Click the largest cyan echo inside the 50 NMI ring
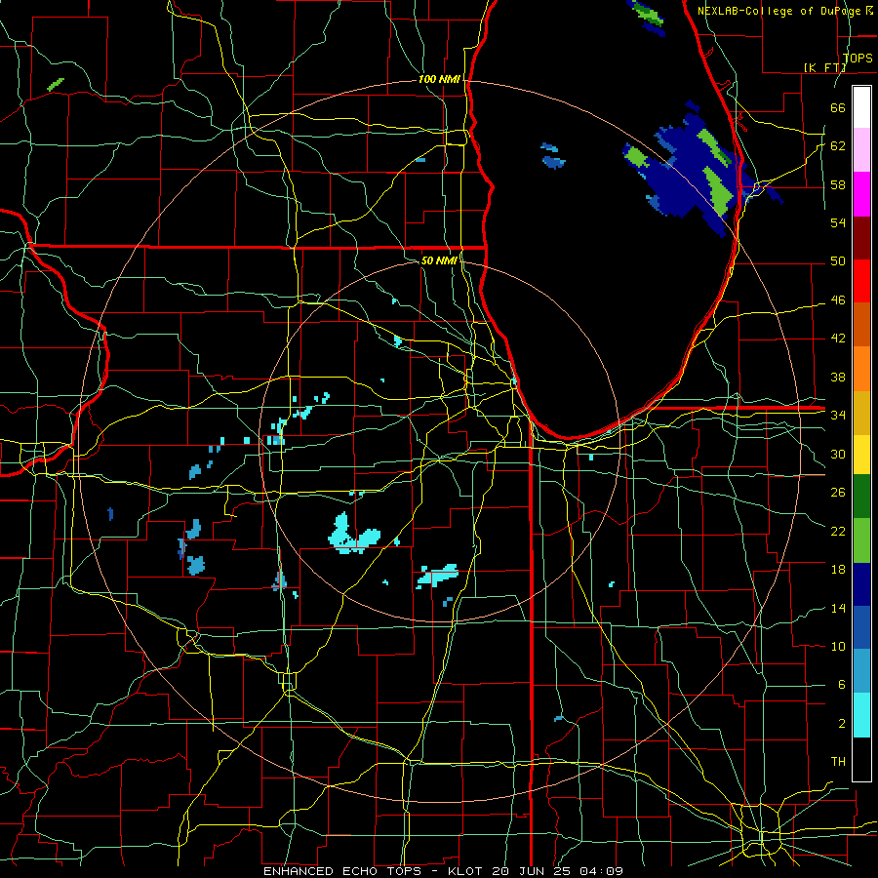878x878 pixels. point(353,535)
